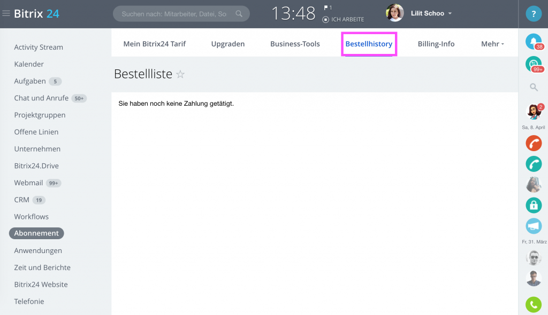Screen dimensions: 548x315
Task: Open Unternehmen in sidebar
Action: [37, 149]
